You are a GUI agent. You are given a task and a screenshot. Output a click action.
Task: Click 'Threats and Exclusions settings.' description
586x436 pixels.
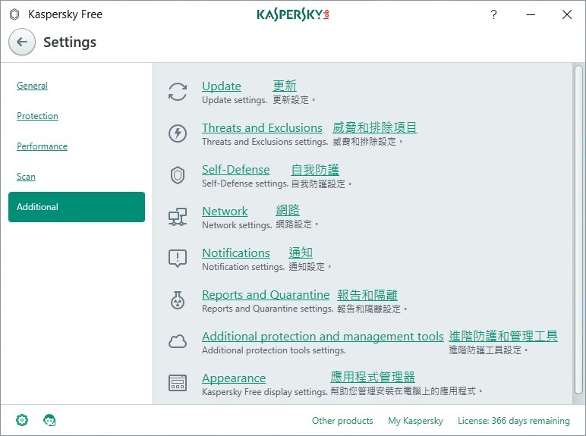point(265,142)
